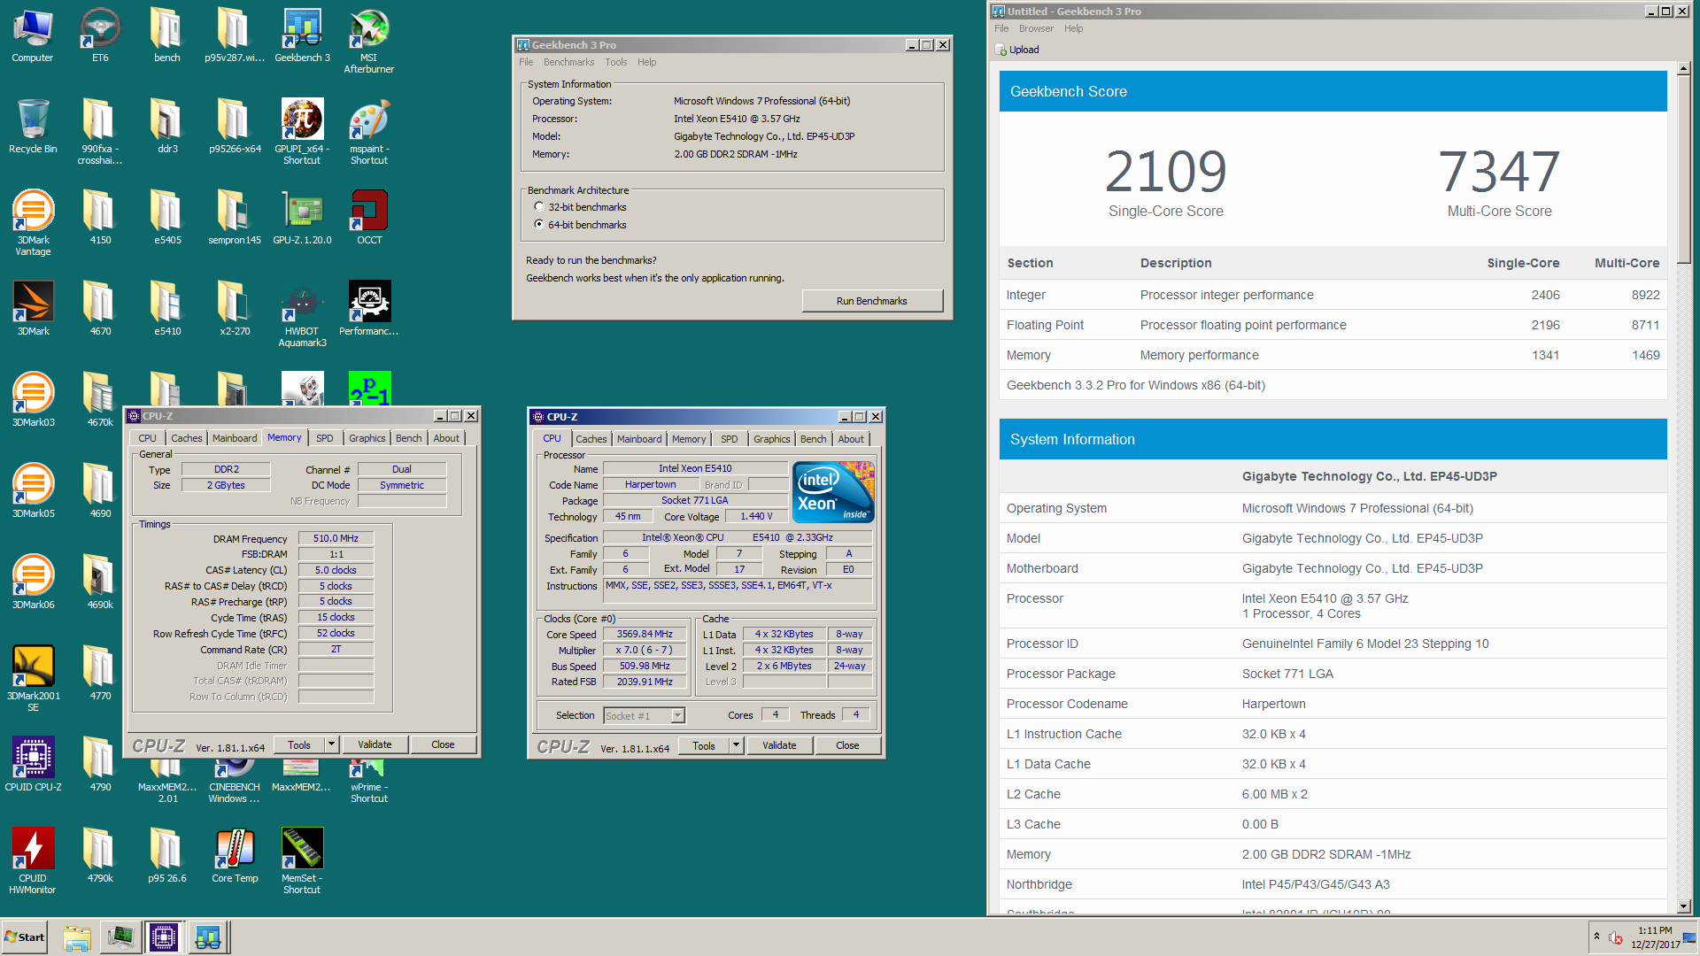Launch Geekbench 3 desktop shortcut
This screenshot has height=956, width=1700.
[x=302, y=35]
